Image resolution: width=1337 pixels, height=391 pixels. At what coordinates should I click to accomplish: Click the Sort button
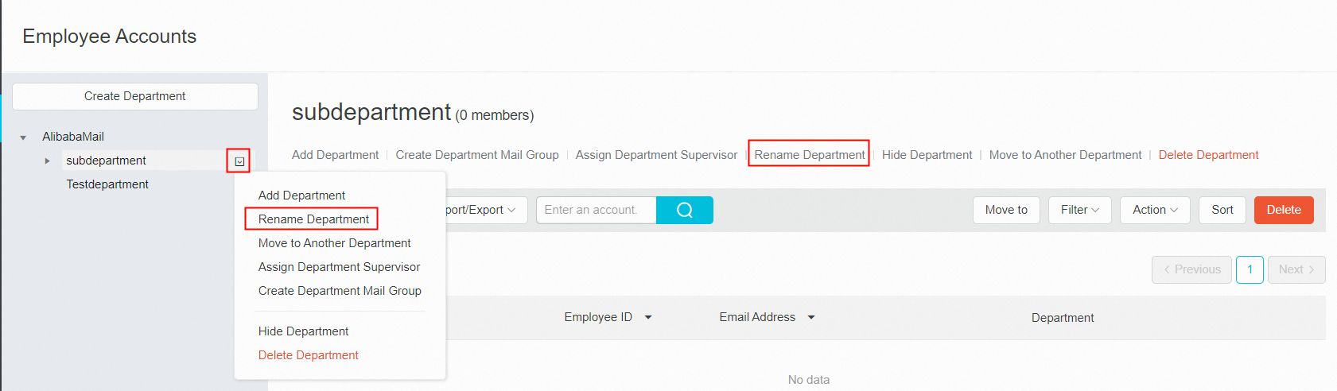tap(1222, 210)
